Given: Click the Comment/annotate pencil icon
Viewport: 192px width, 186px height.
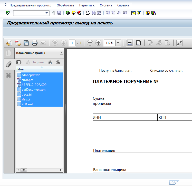Looking at the screenshot, I should pos(150,43).
